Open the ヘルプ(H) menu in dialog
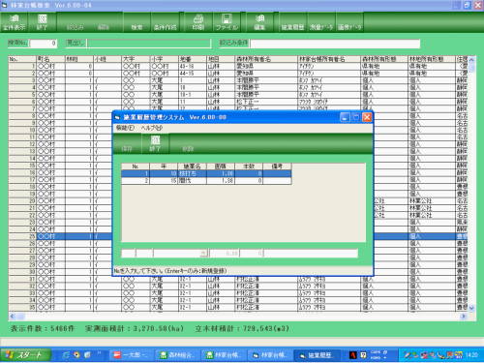Screen dimensions: 484x363 click(151, 128)
